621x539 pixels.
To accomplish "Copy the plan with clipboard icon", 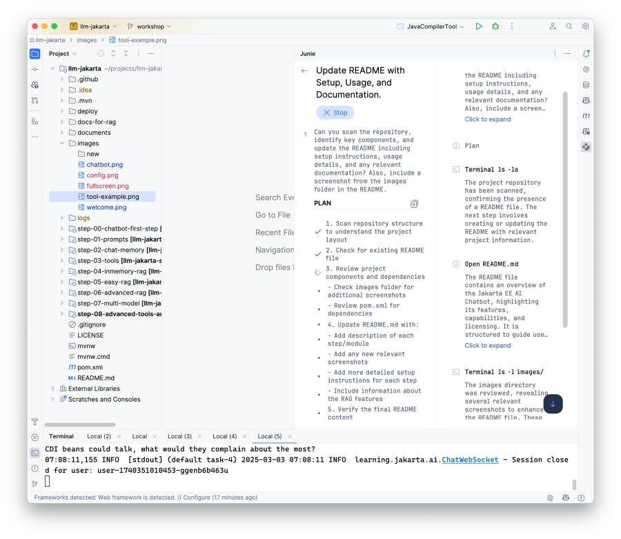I will coord(414,204).
